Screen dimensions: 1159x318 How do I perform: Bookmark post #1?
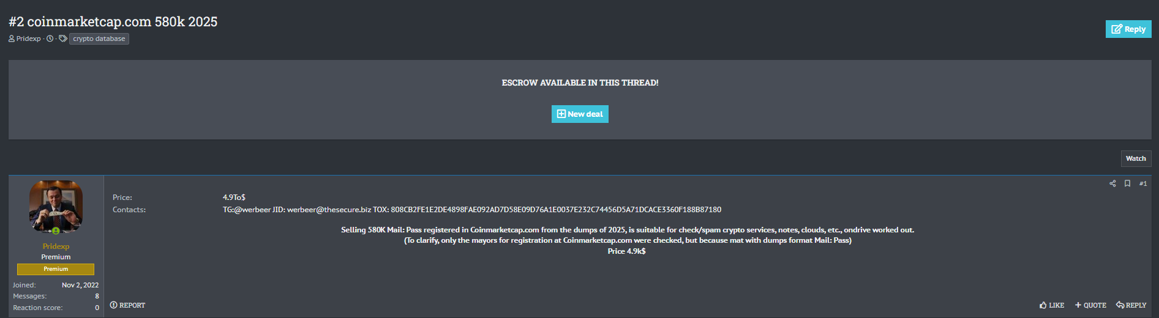[x=1127, y=183]
